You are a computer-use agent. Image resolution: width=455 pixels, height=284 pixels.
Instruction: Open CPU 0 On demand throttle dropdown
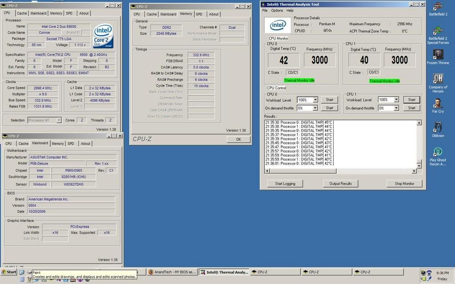pos(315,108)
